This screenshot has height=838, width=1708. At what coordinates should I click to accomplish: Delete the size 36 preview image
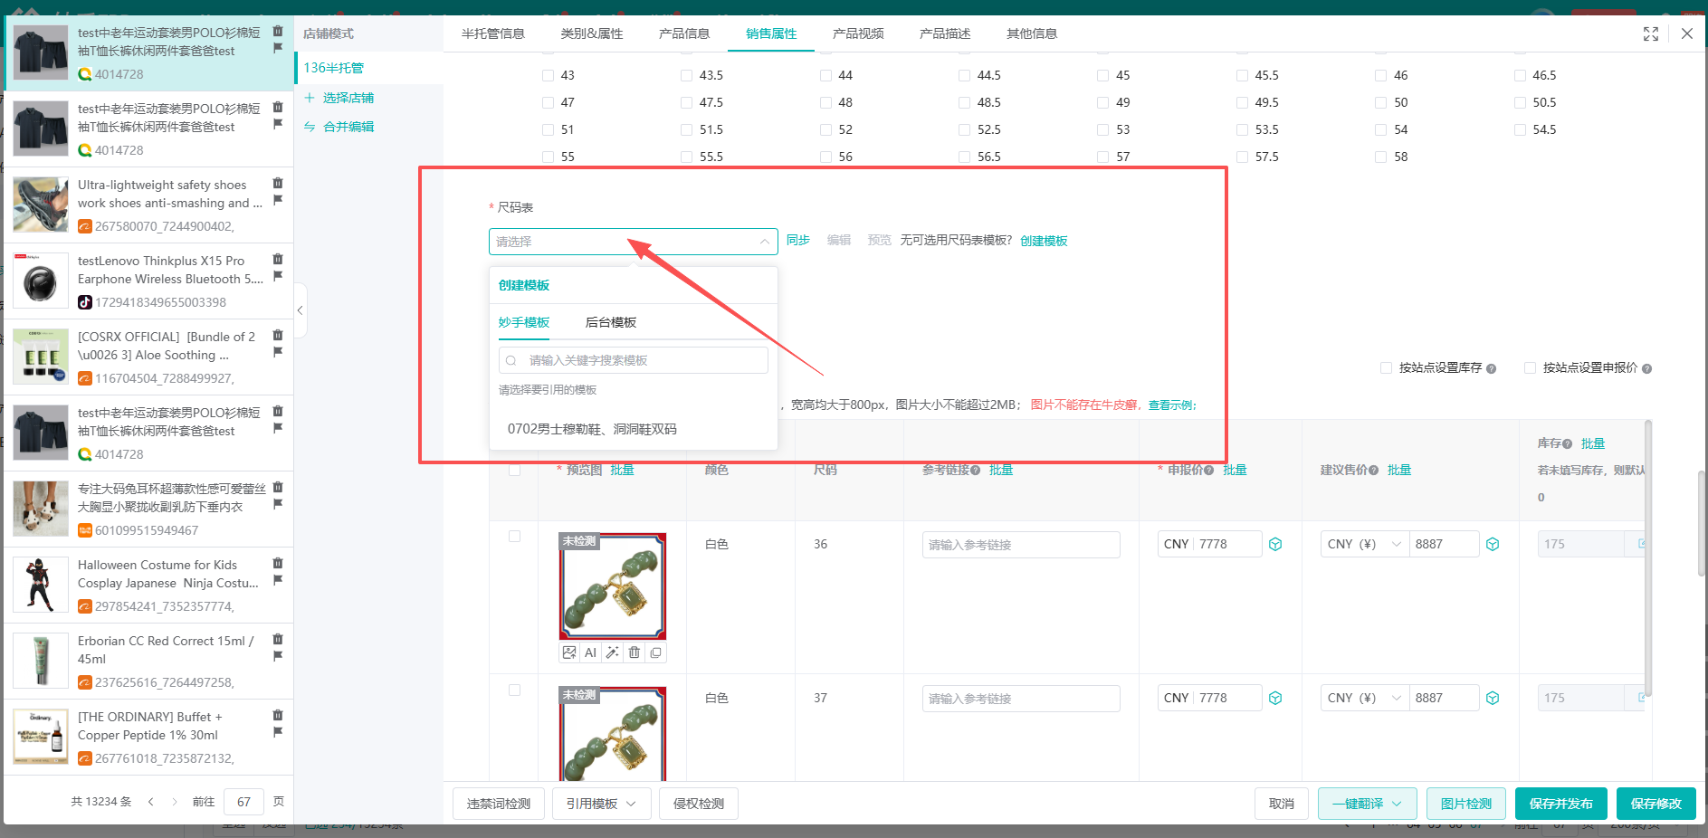[635, 652]
